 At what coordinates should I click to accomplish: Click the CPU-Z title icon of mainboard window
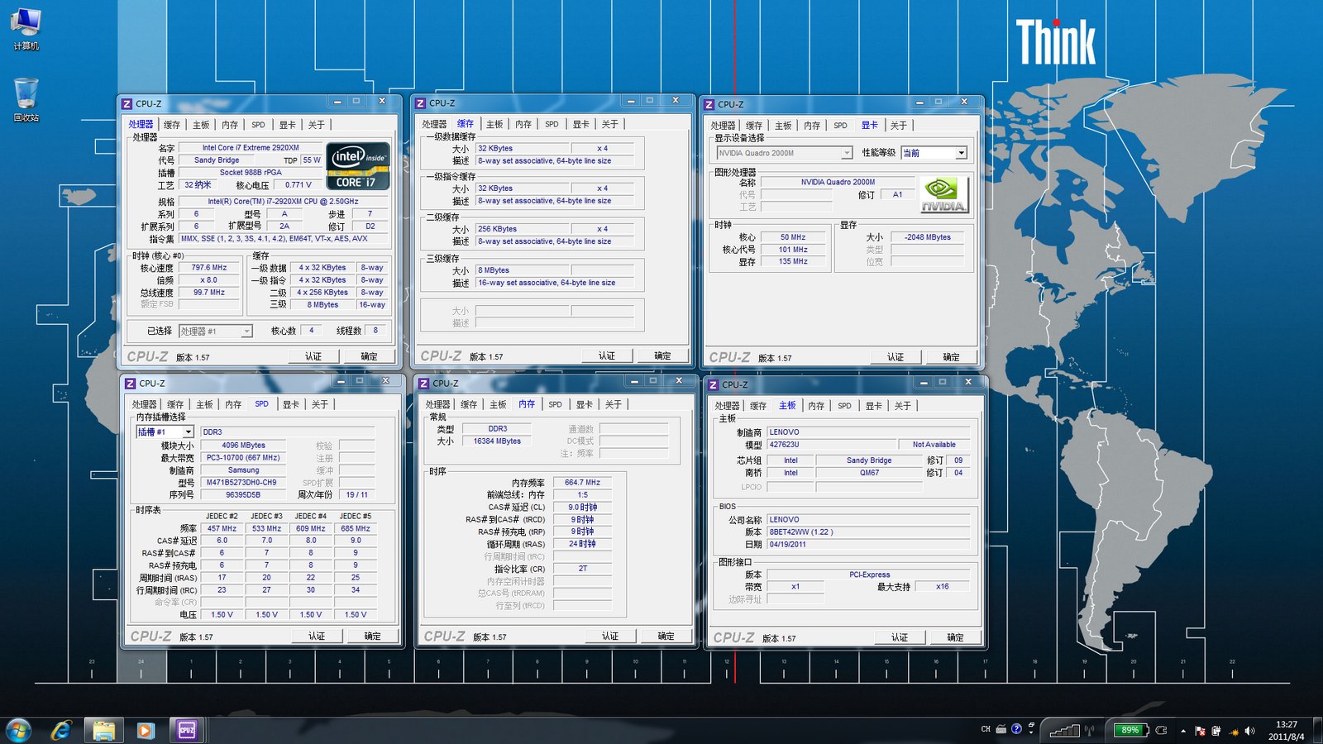(x=713, y=385)
